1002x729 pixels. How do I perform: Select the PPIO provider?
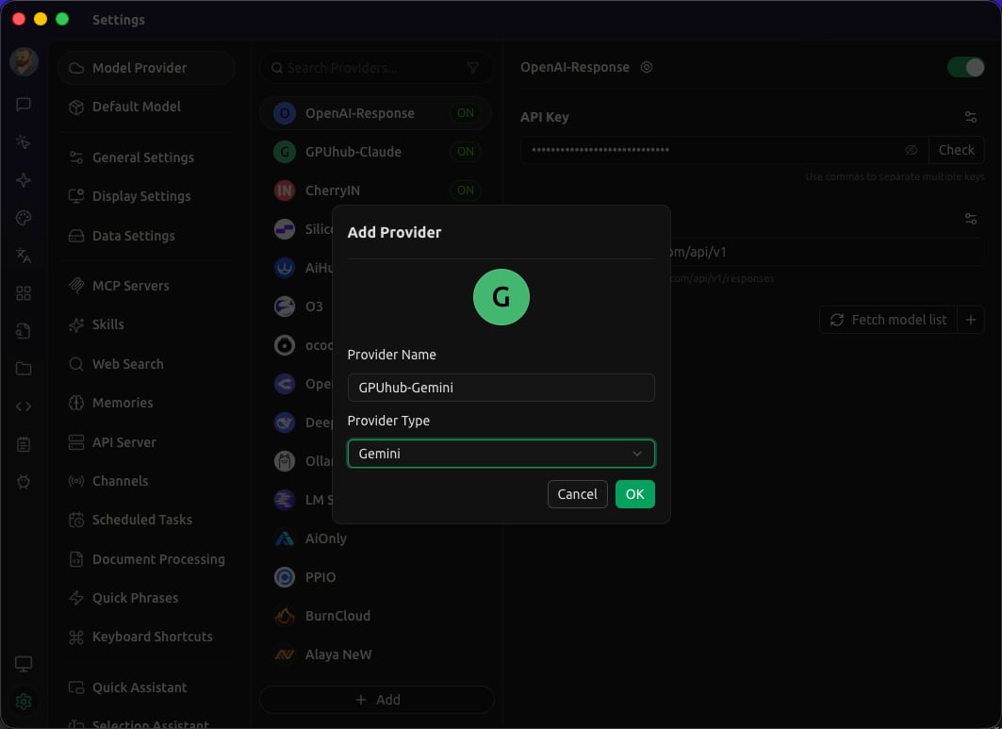point(376,577)
